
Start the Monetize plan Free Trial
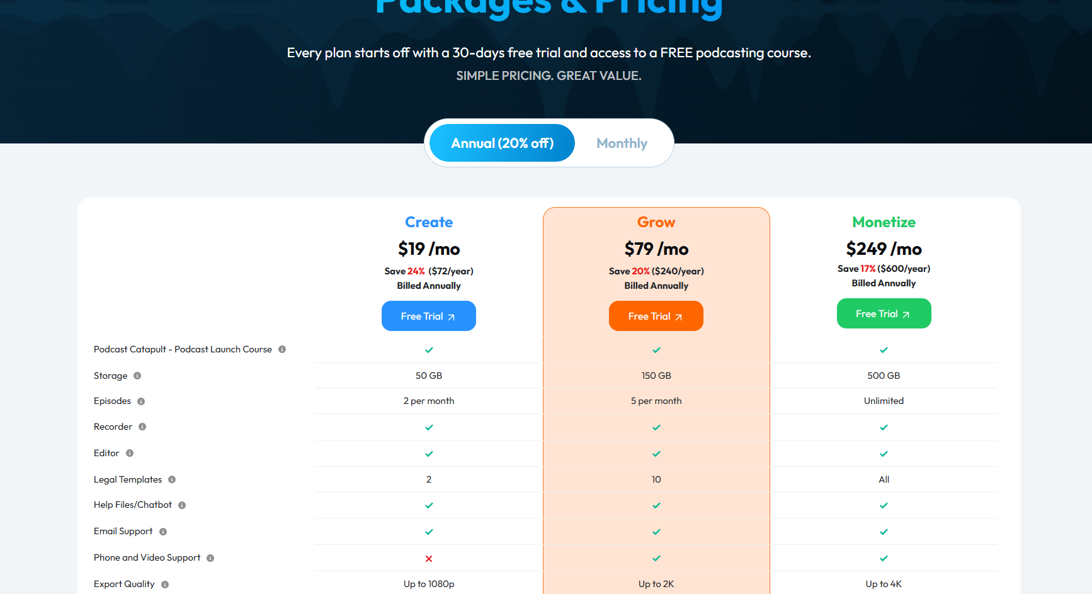tap(884, 313)
